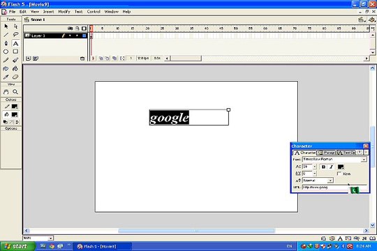
Task: Click the Center Frame timeline icon
Action: (x=94, y=58)
